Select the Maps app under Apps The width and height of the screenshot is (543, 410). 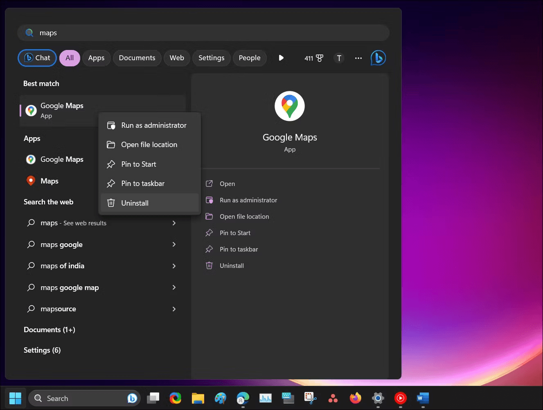[50, 181]
